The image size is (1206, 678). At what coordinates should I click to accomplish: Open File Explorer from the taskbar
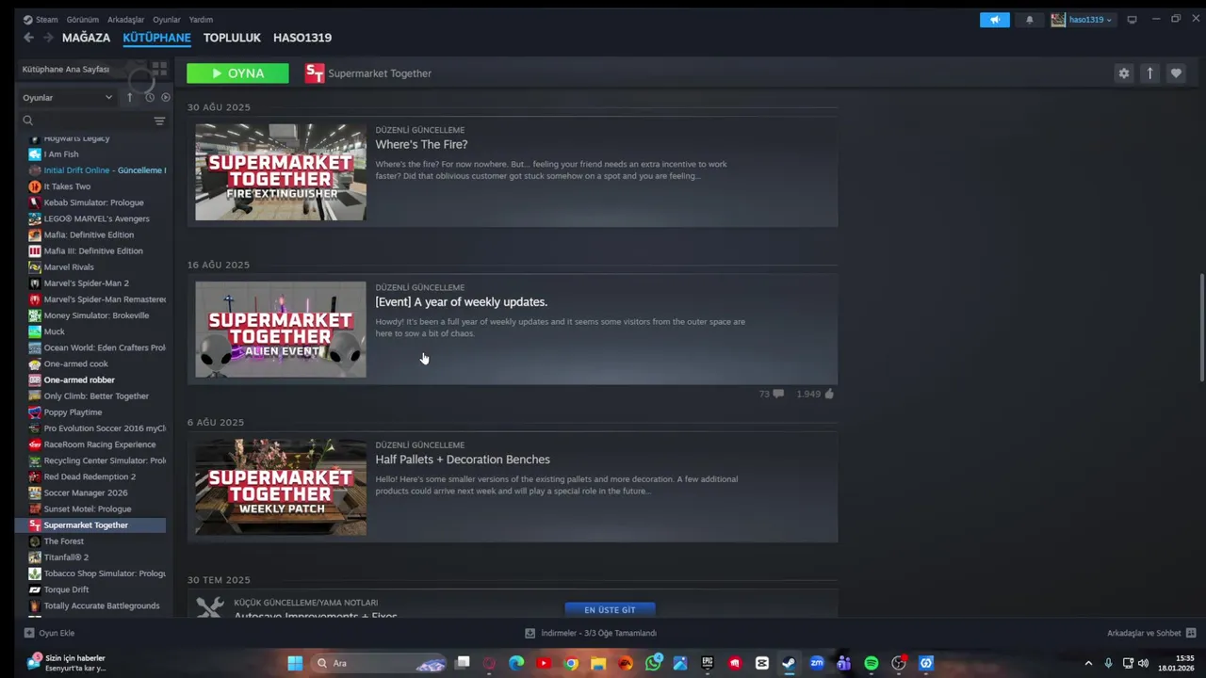click(598, 663)
